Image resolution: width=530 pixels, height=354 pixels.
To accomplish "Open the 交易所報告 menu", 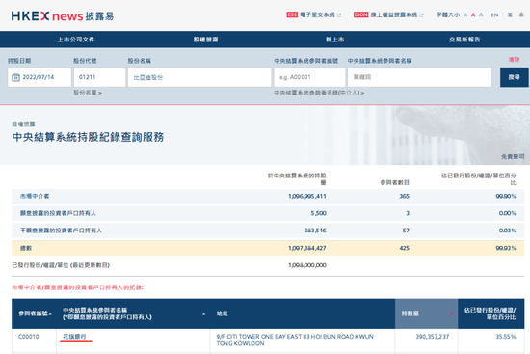I will tap(464, 40).
